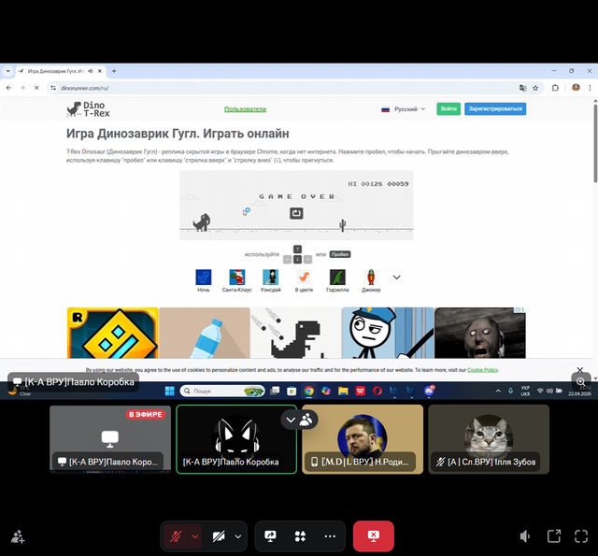Choose the Ночь dino skin
The height and width of the screenshot is (556, 598).
point(204,280)
